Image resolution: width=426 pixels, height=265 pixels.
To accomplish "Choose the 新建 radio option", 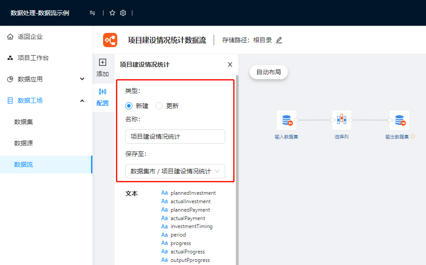I will [x=129, y=106].
